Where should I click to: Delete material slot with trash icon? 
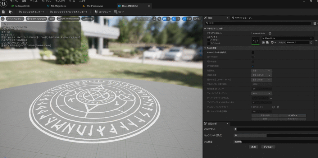pos(311,43)
